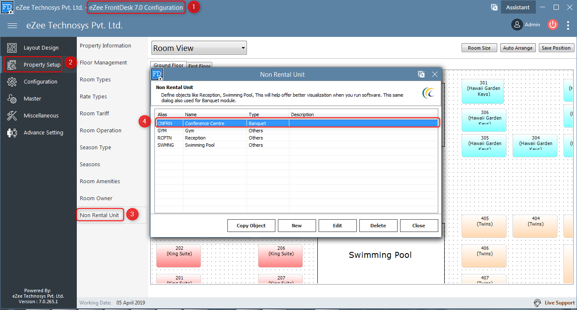Click the Alias column header
Screen dimensions: 577x310
pyautogui.click(x=169, y=115)
